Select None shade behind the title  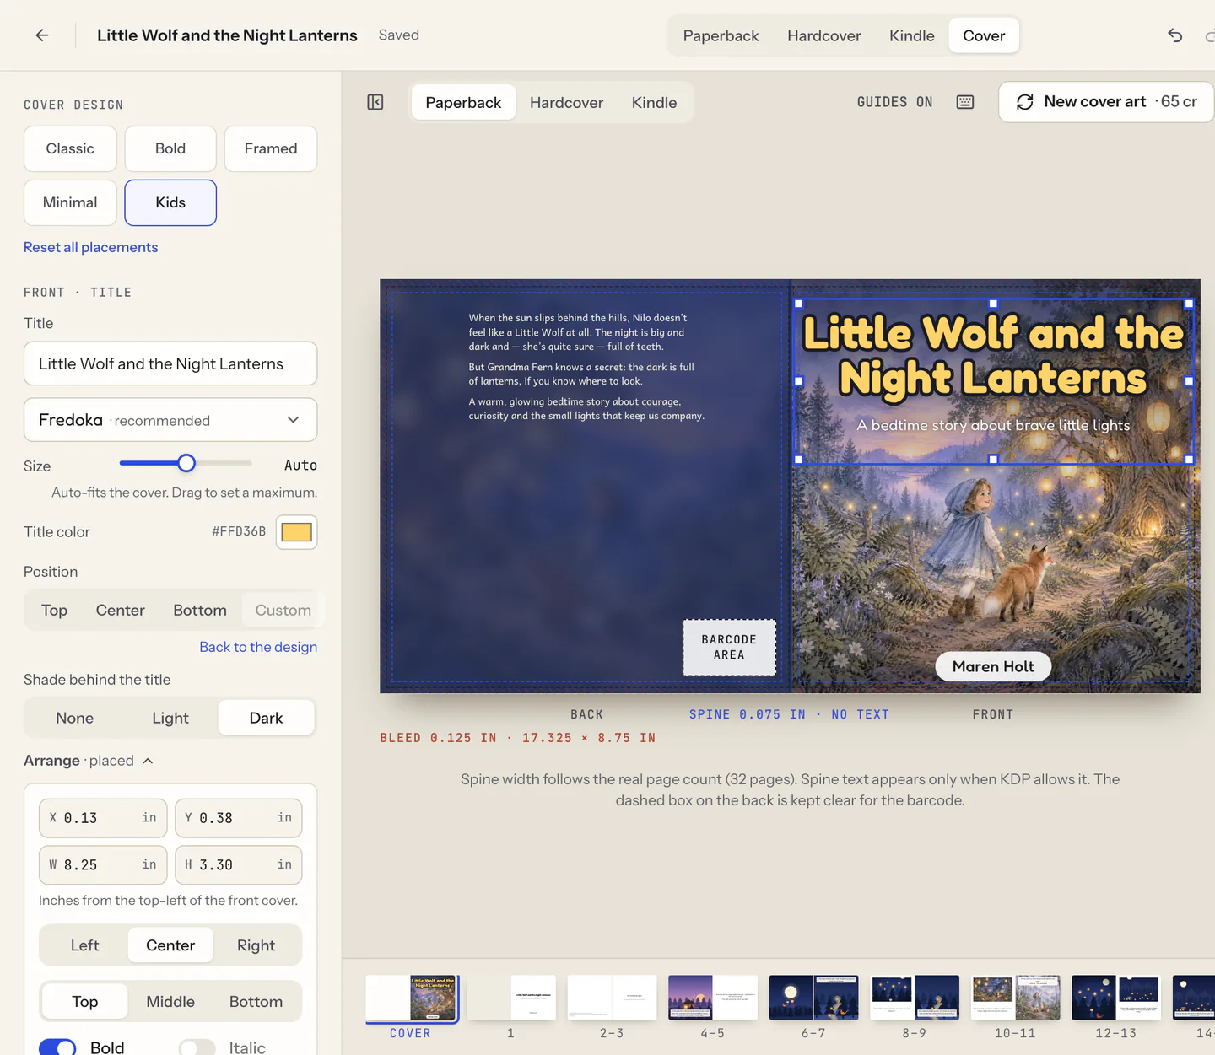point(74,718)
